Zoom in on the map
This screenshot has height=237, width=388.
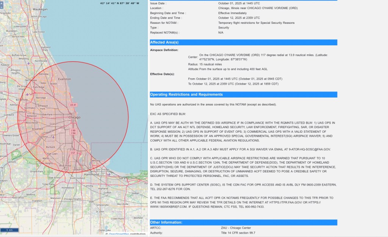click(x=2, y=3)
